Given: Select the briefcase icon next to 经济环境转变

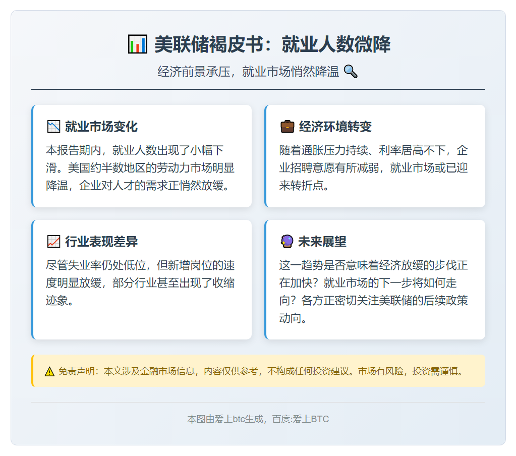Looking at the screenshot, I should (x=288, y=126).
